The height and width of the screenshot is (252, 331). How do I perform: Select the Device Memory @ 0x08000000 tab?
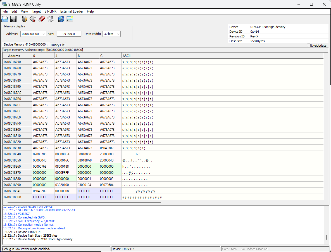(26, 44)
